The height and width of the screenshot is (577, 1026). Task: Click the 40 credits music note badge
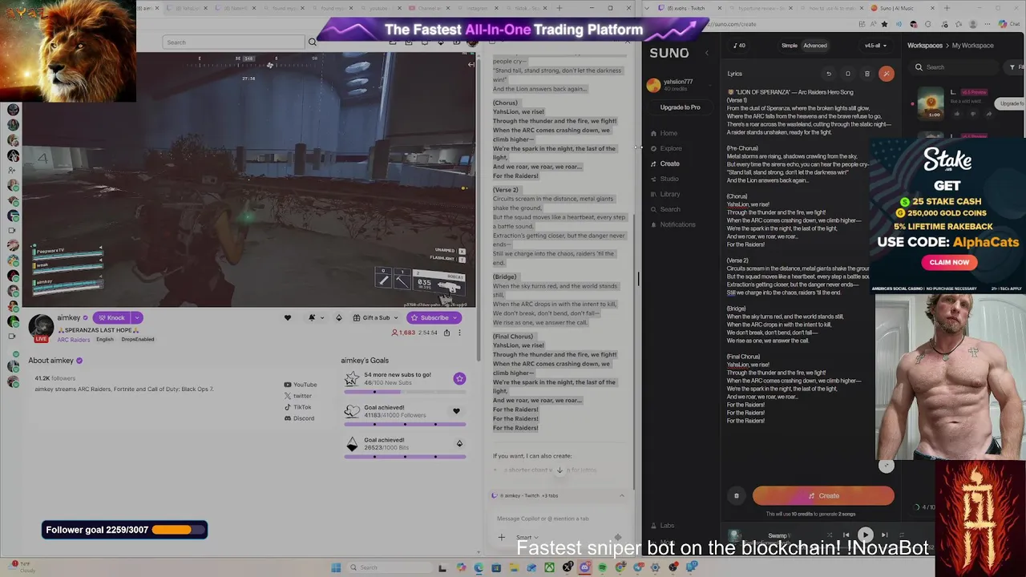click(738, 46)
